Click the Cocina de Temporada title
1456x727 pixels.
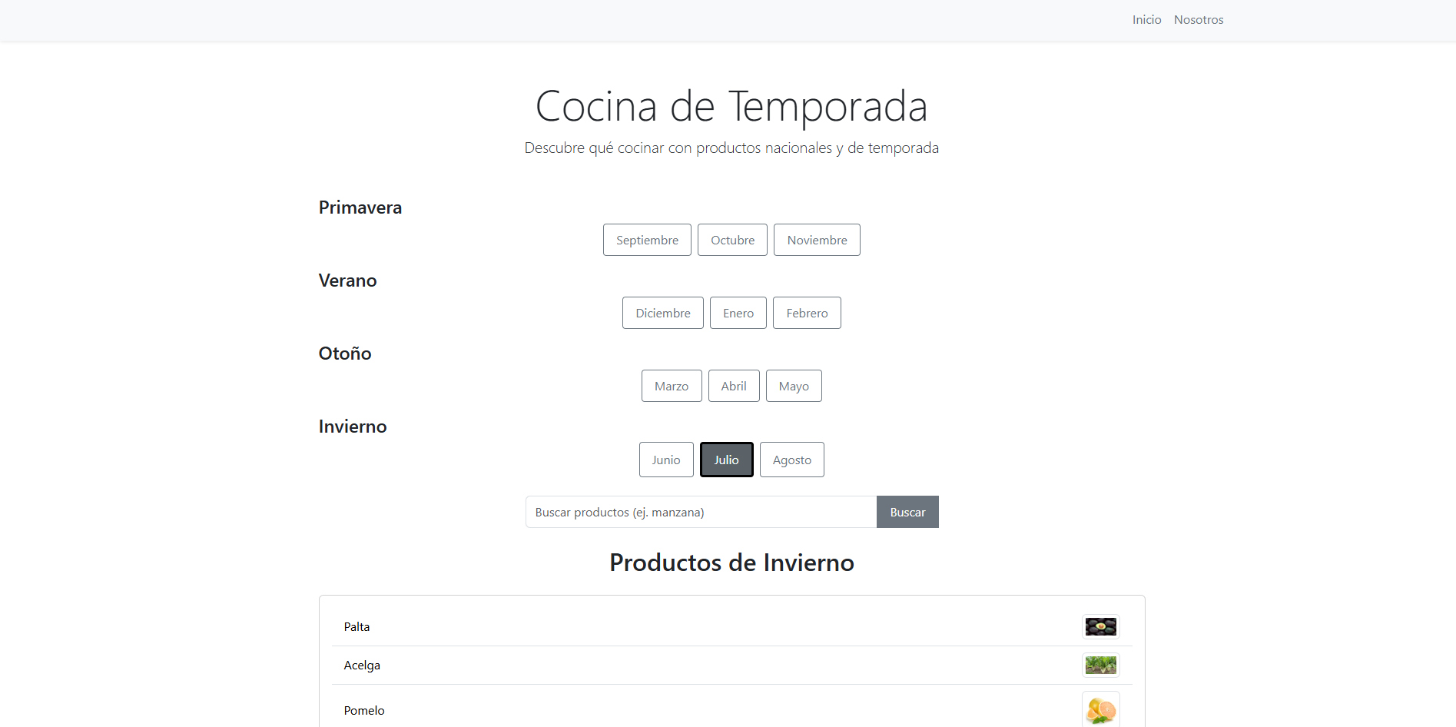731,106
